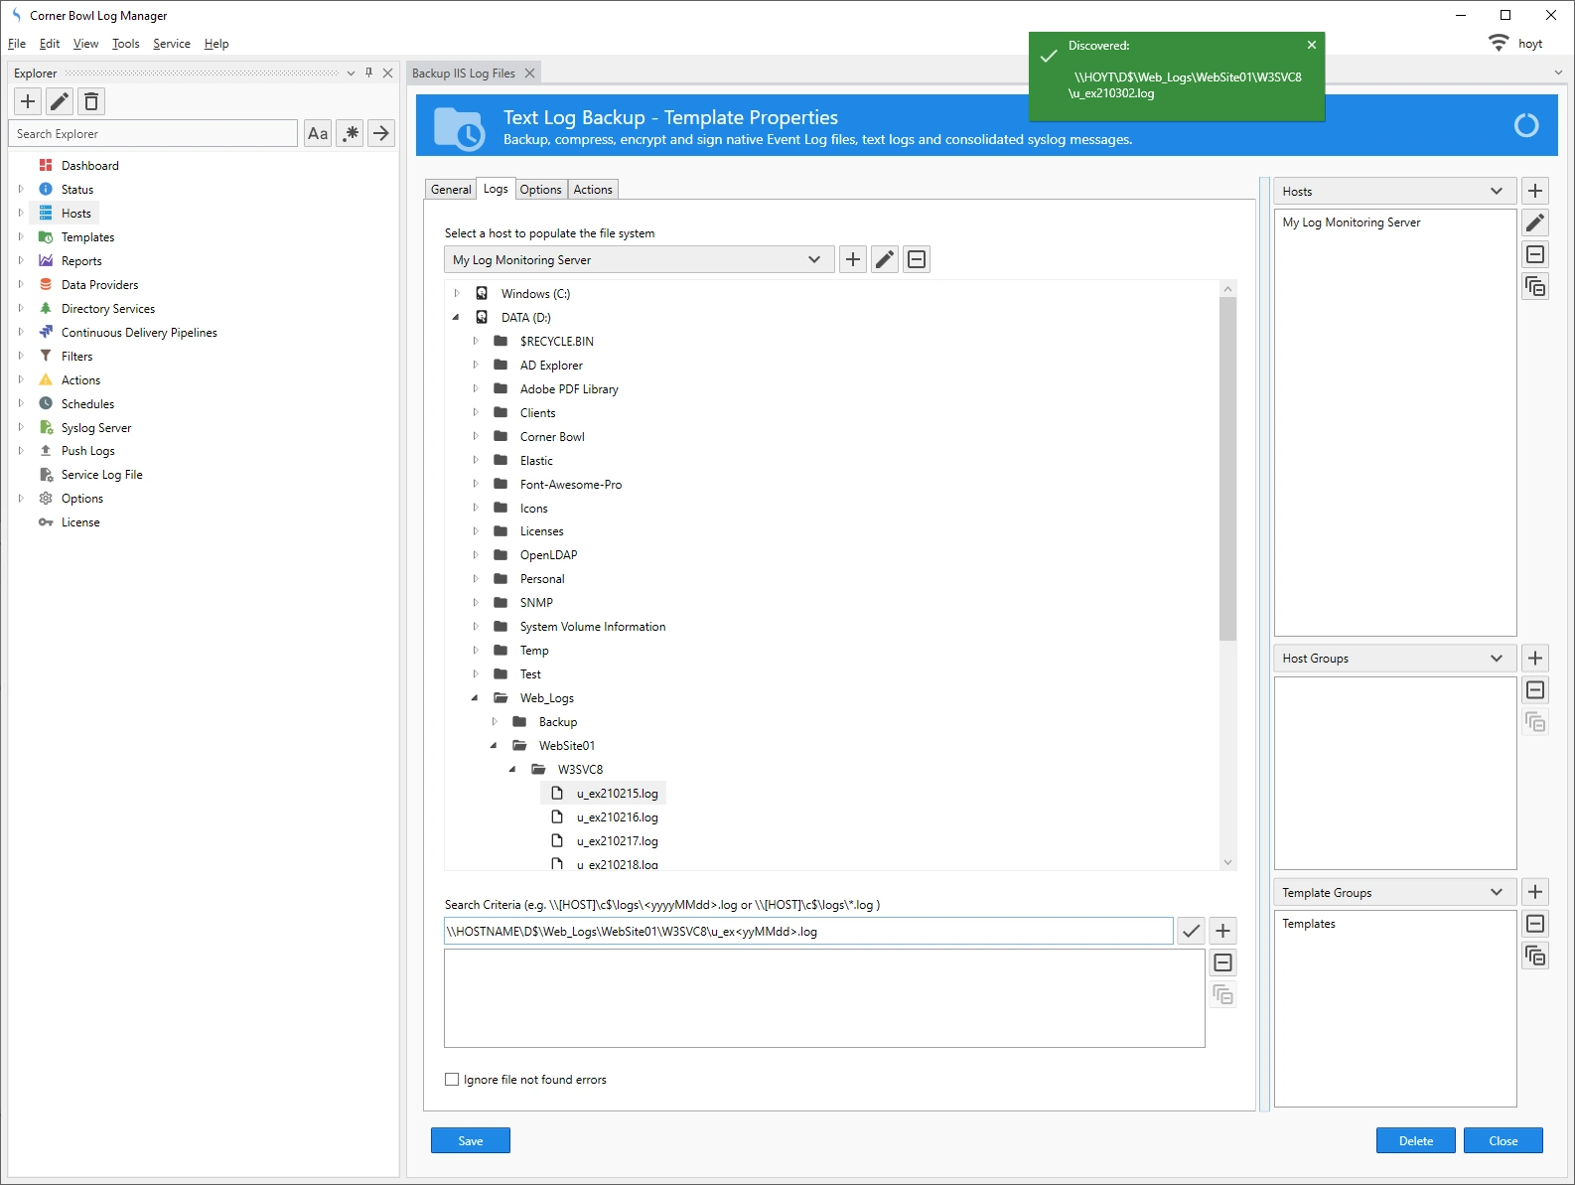Image resolution: width=1575 pixels, height=1185 pixels.
Task: Click the file tree vertical scrollbar
Action: point(1227,467)
